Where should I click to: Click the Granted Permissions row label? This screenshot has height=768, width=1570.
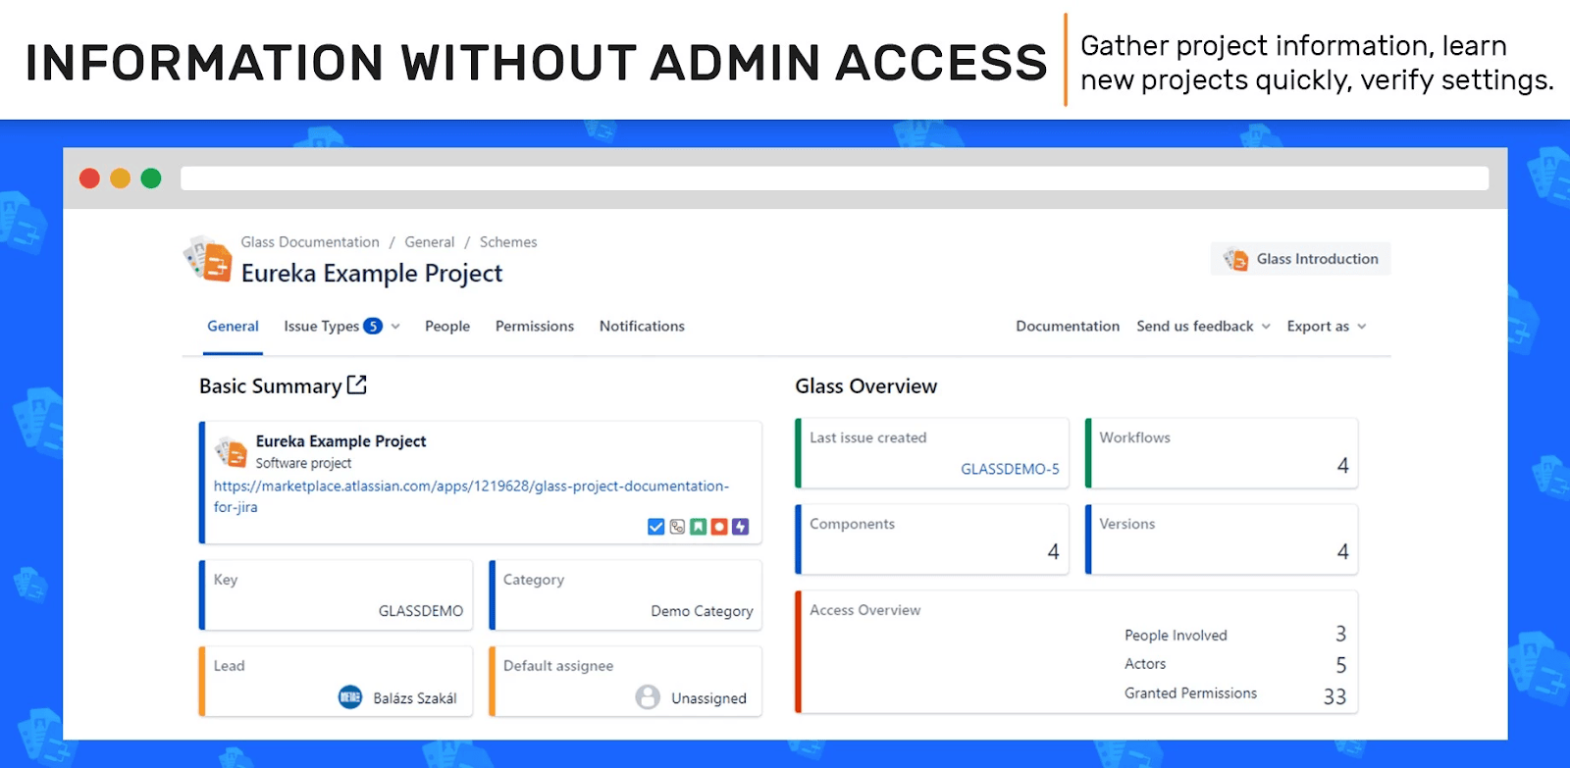tap(1190, 693)
